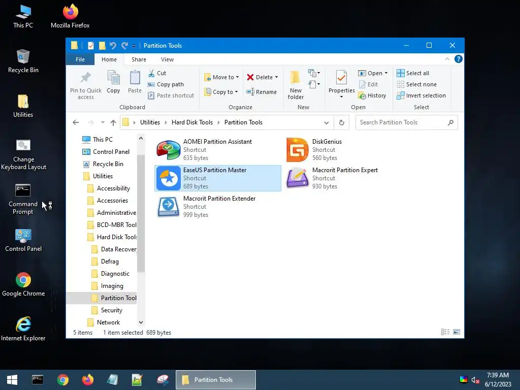The height and width of the screenshot is (390, 520).
Task: Open file History
Action: point(372,95)
